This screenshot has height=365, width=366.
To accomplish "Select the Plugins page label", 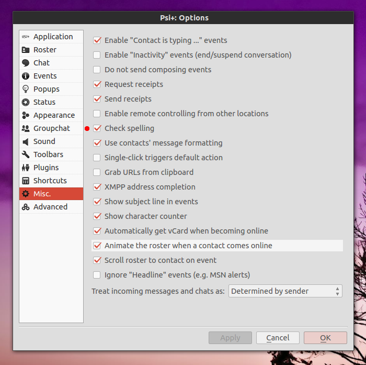I will tap(46, 168).
